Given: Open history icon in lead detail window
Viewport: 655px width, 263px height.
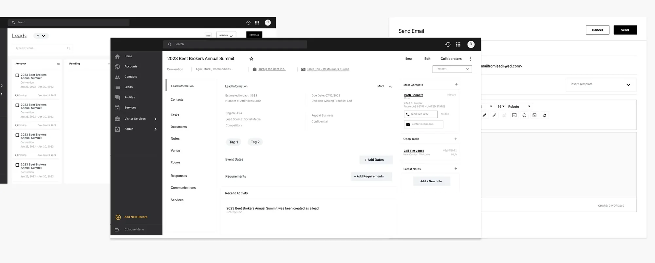Looking at the screenshot, I should coord(448,44).
